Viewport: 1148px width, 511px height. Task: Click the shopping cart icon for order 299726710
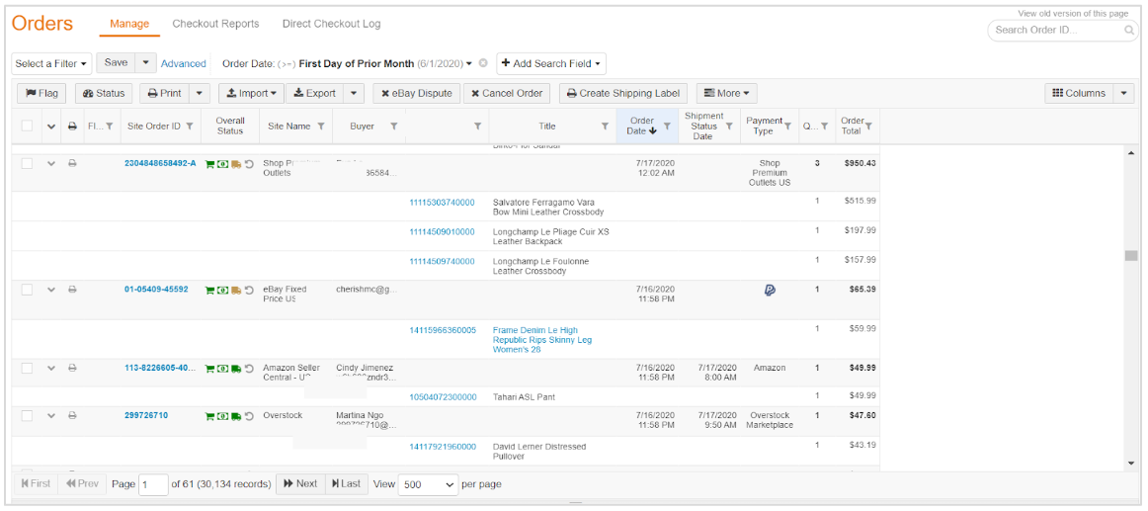pyautogui.click(x=209, y=416)
